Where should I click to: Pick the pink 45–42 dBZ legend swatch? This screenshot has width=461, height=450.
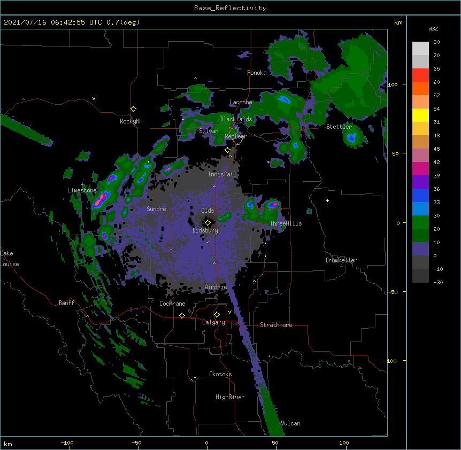(420, 155)
